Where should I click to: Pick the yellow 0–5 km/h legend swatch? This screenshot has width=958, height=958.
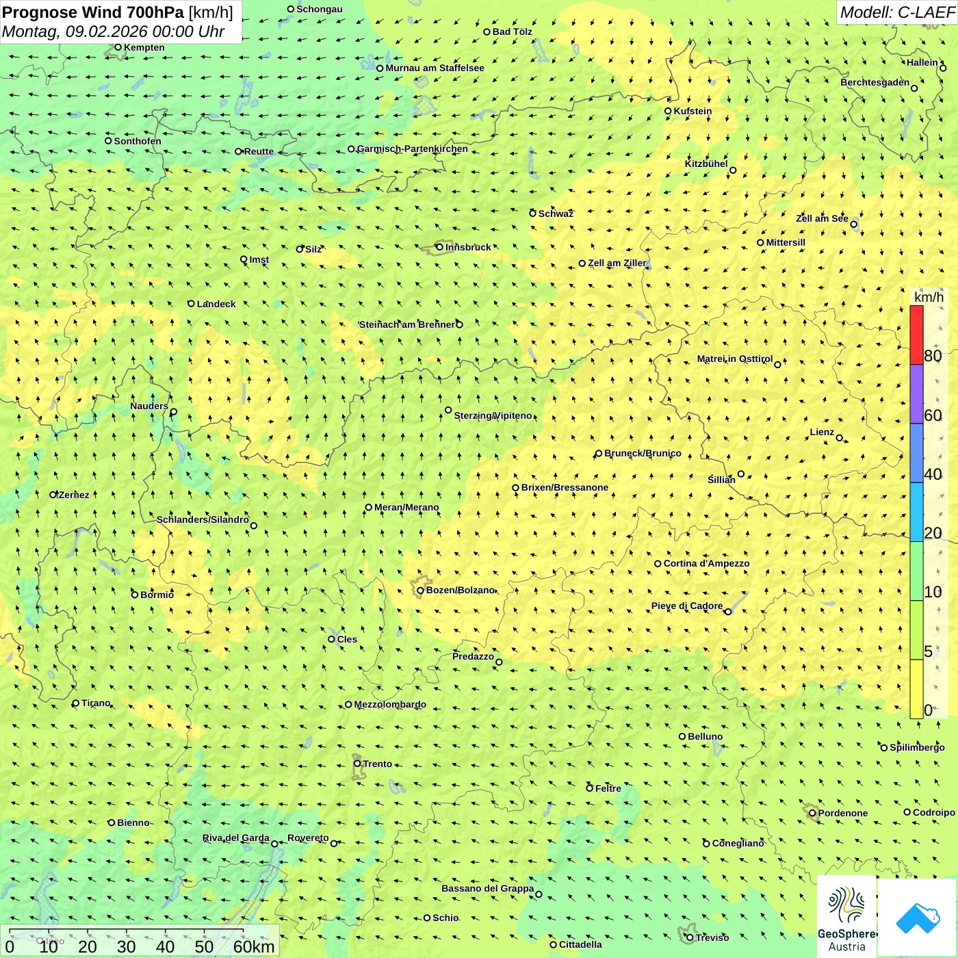pyautogui.click(x=916, y=689)
